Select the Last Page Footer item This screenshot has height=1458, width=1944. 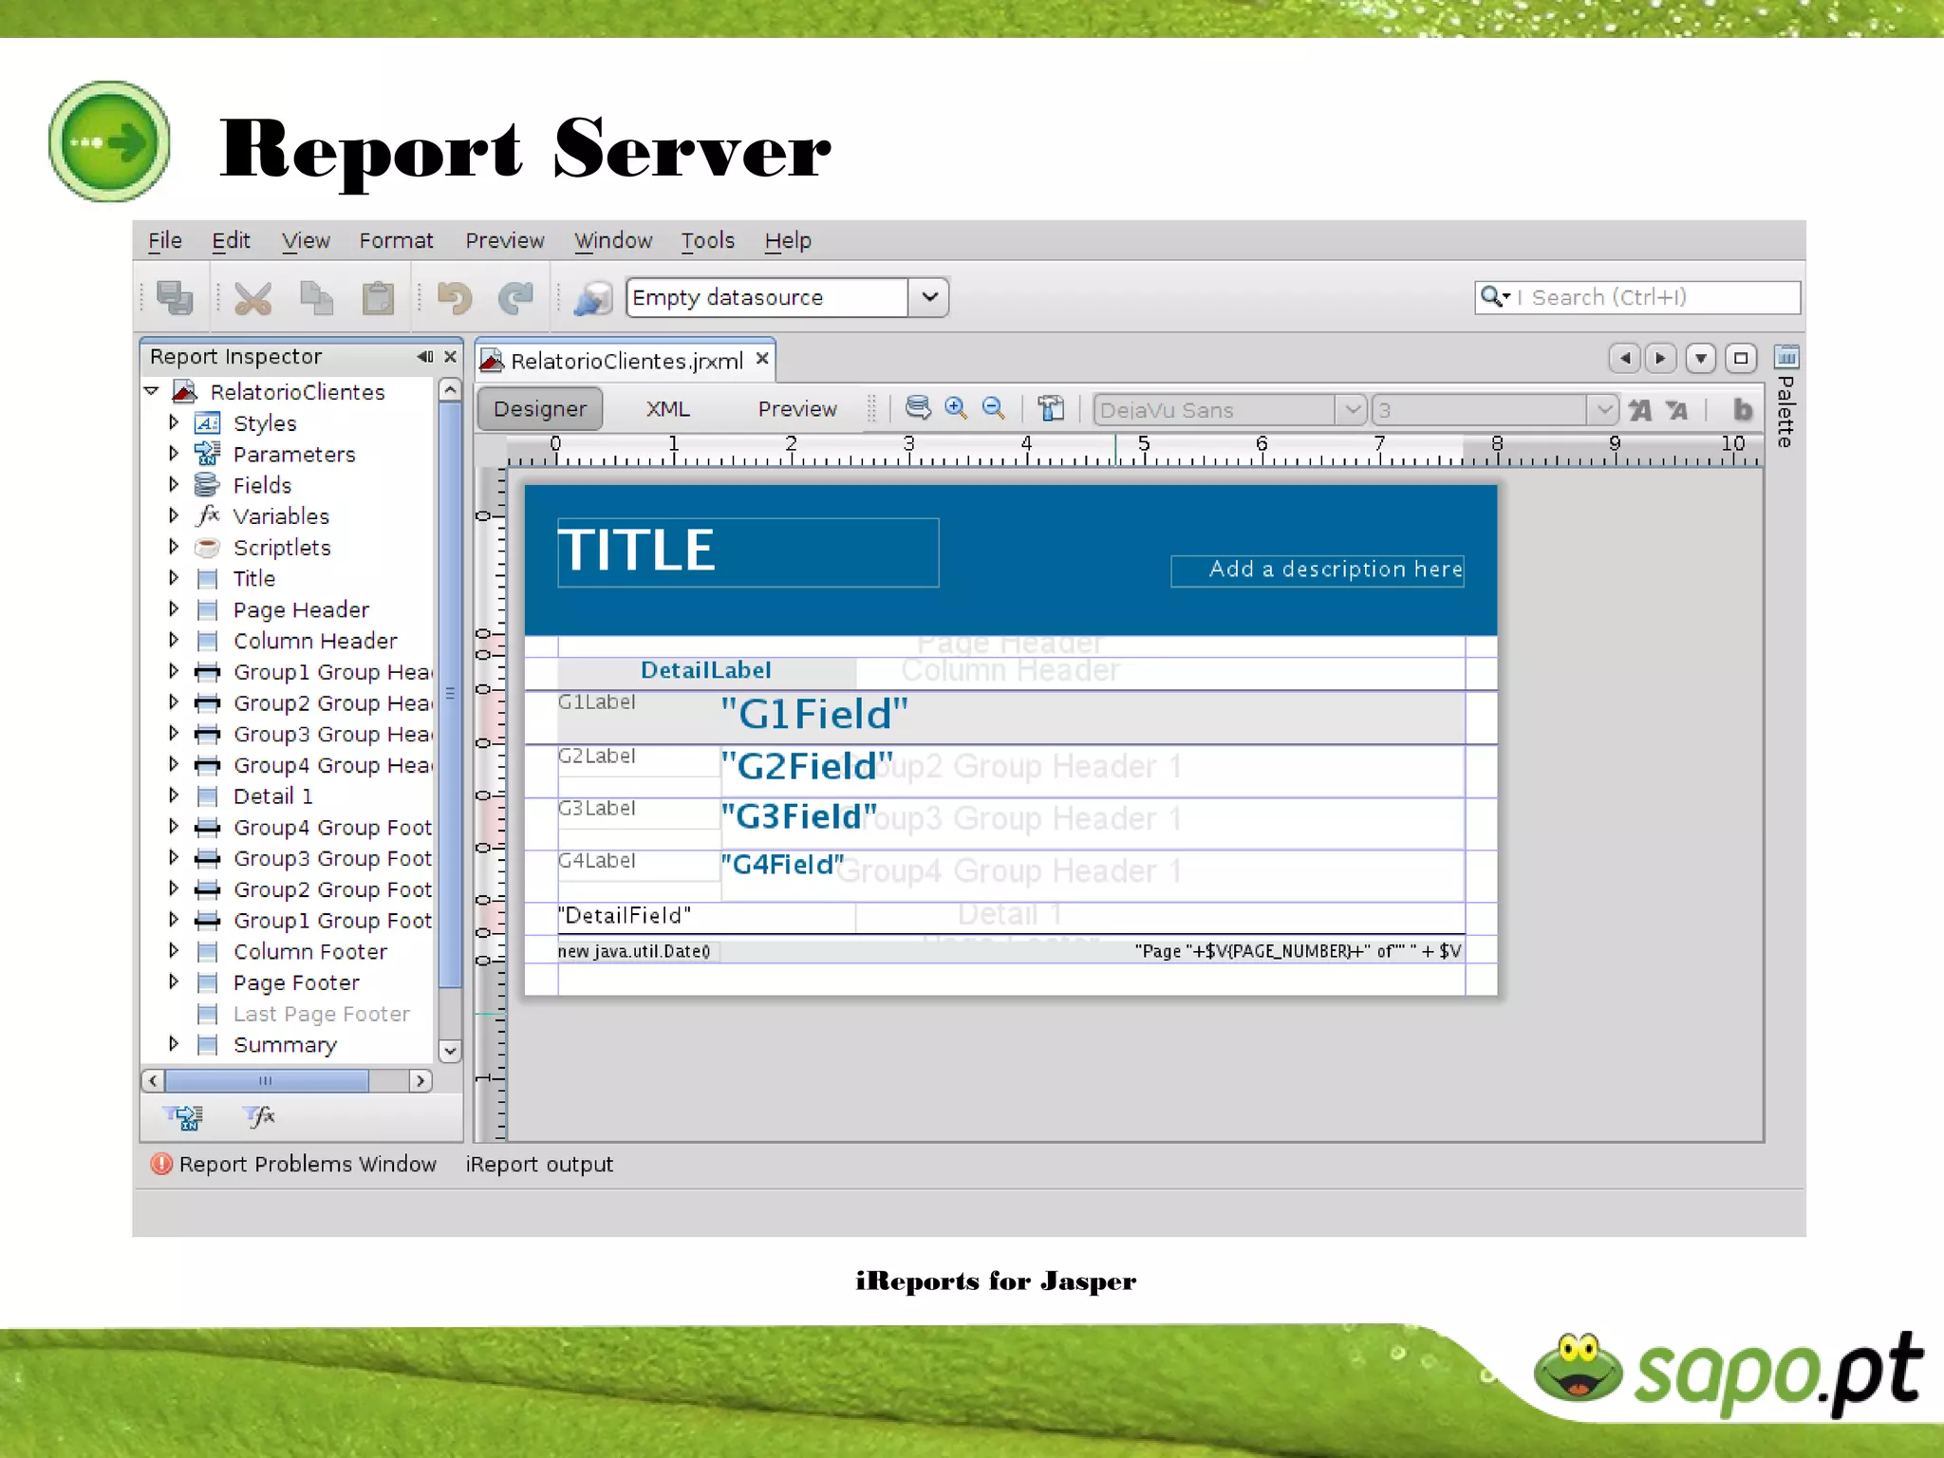pyautogui.click(x=322, y=1014)
